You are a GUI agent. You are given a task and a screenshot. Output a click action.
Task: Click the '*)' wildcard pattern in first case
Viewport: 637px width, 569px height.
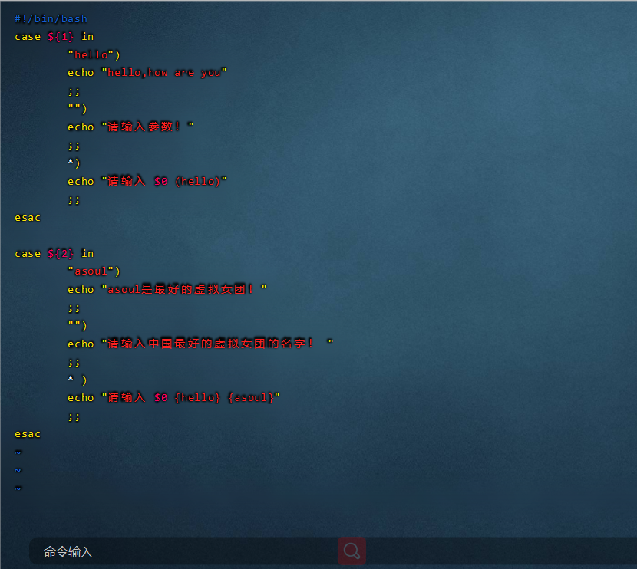click(x=74, y=163)
